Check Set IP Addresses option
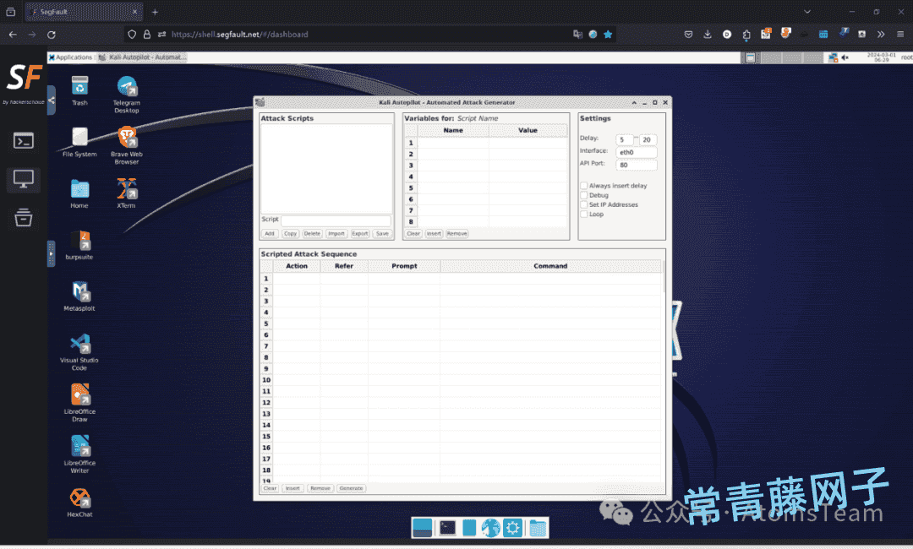The height and width of the screenshot is (549, 913). (583, 204)
